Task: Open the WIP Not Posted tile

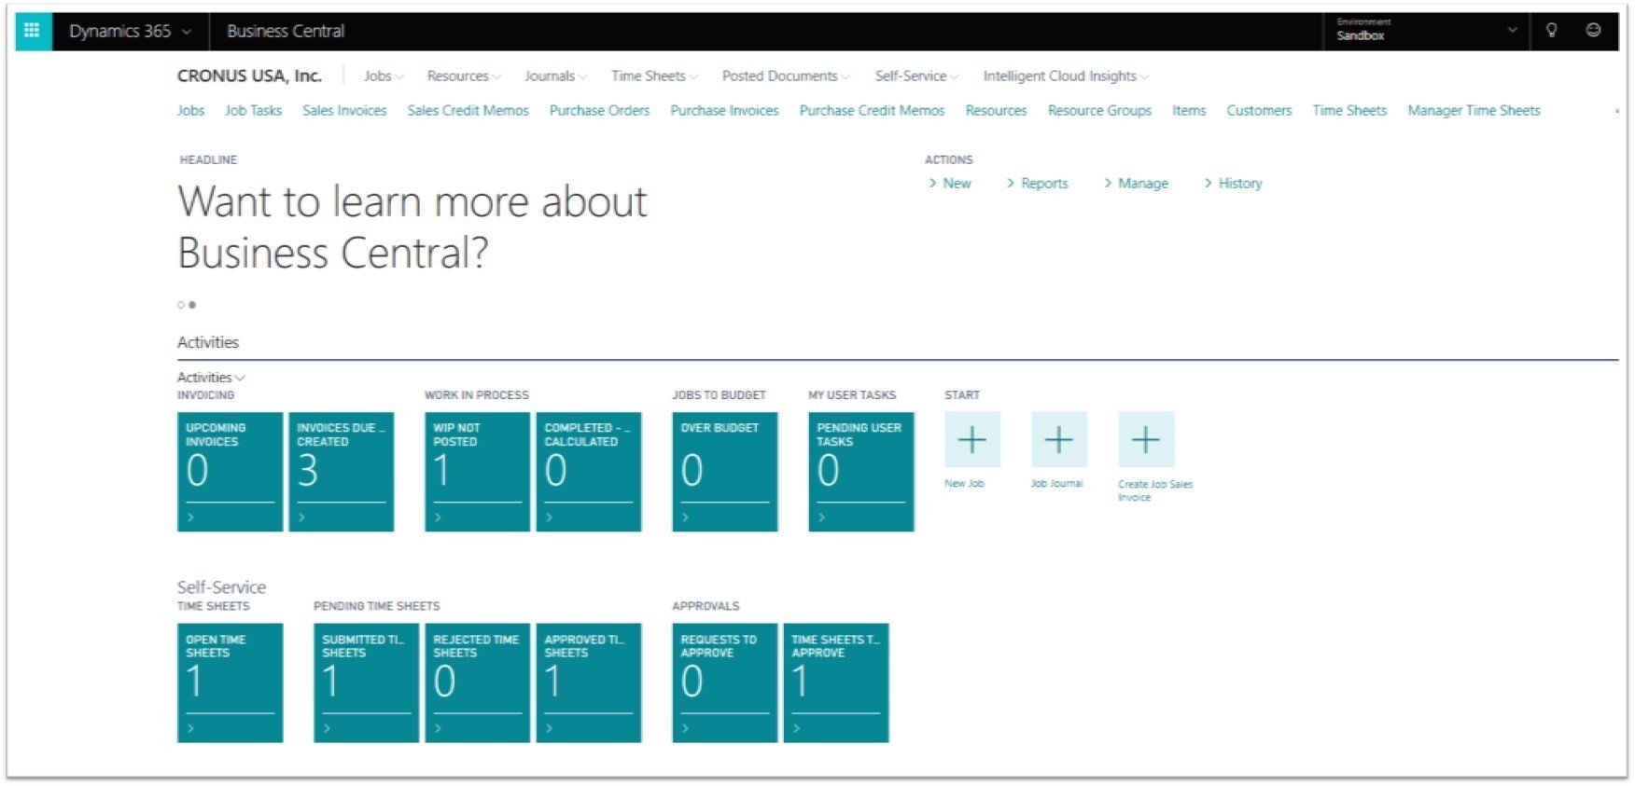Action: [477, 471]
